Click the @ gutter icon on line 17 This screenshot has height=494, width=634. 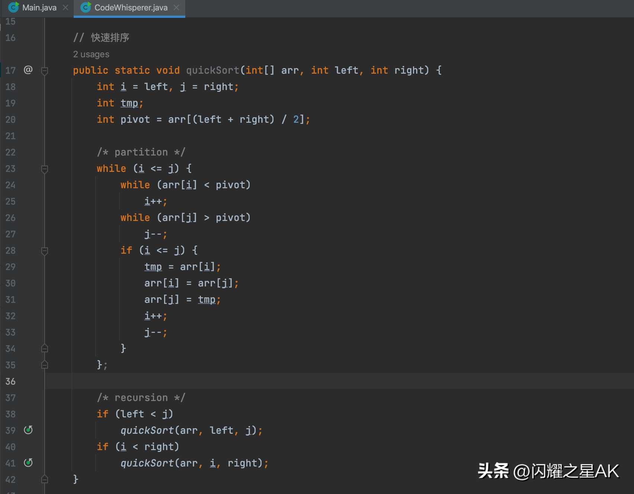pos(28,70)
